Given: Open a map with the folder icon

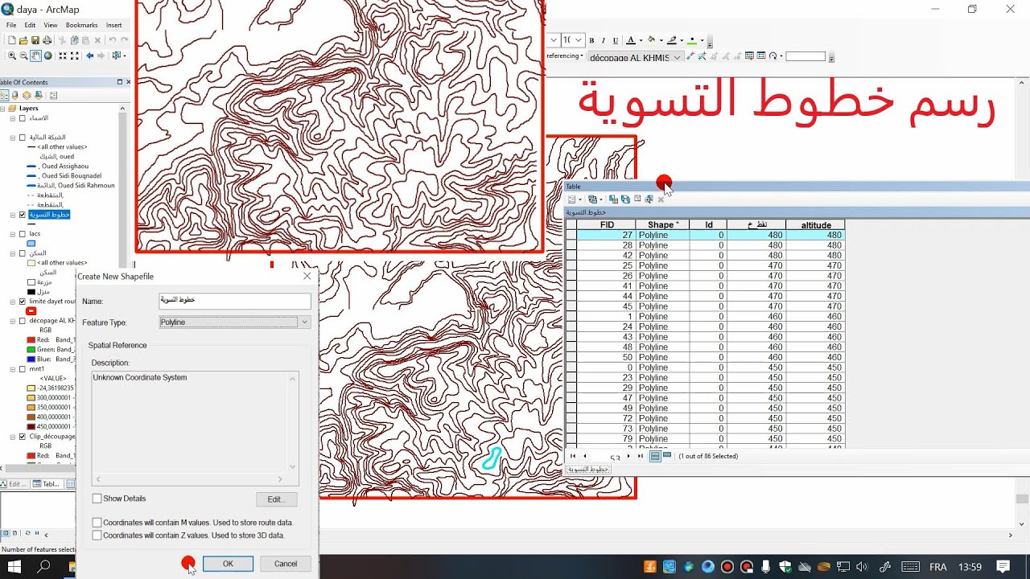Looking at the screenshot, I should pos(23,40).
